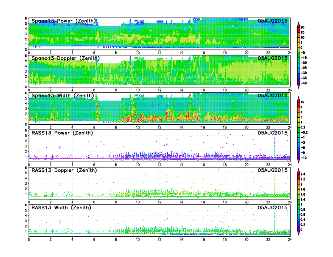Click hour tick '10' under RASS13 Power panel
333x257 pixels.
(137, 165)
